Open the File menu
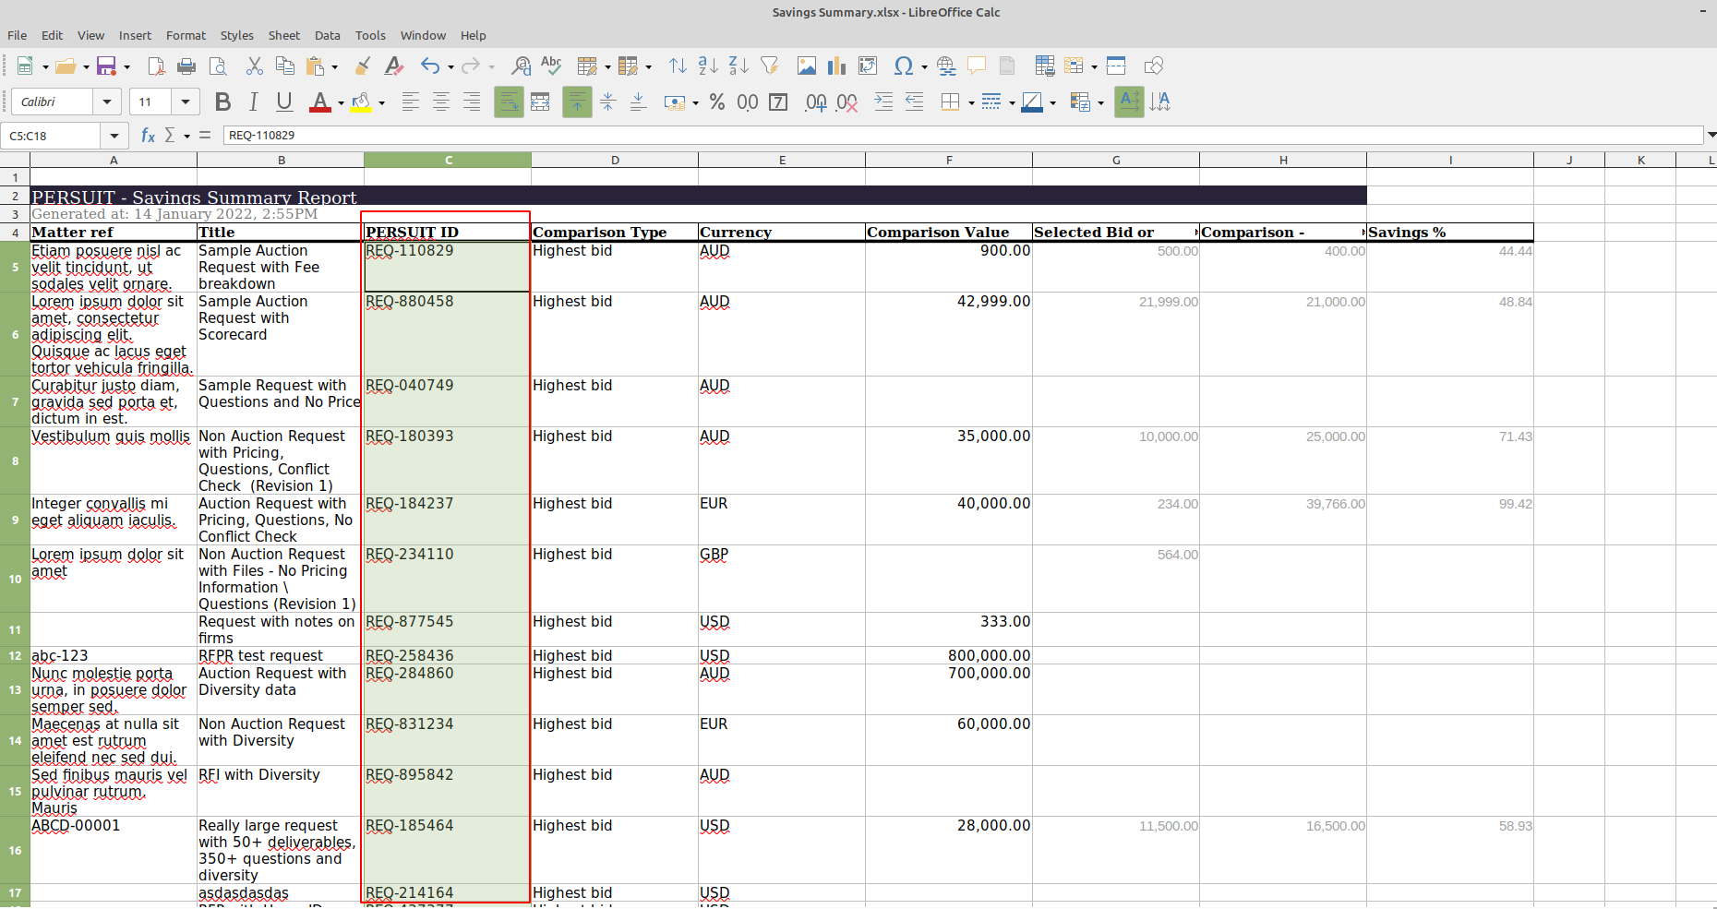 (17, 35)
